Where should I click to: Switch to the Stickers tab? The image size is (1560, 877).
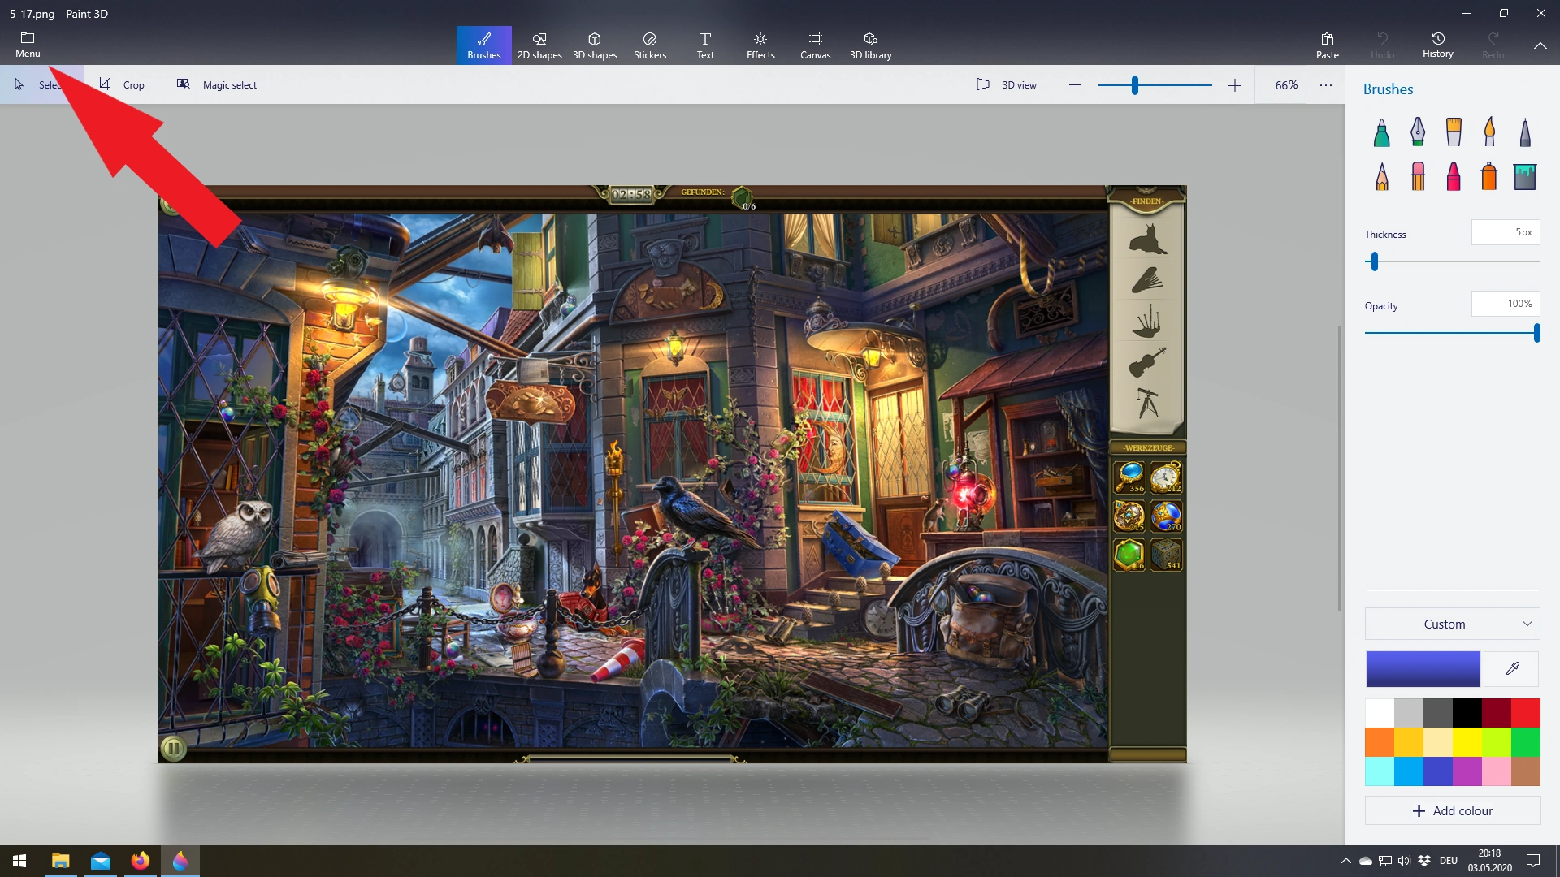[650, 45]
